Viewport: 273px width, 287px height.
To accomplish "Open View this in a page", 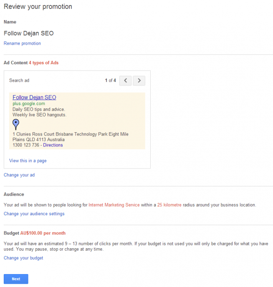I will click(x=28, y=161).
